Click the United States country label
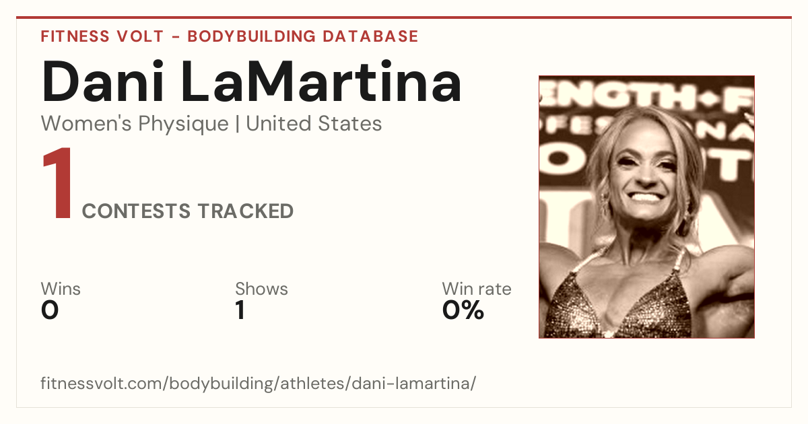Screen dimensions: 808x424 pos(314,124)
